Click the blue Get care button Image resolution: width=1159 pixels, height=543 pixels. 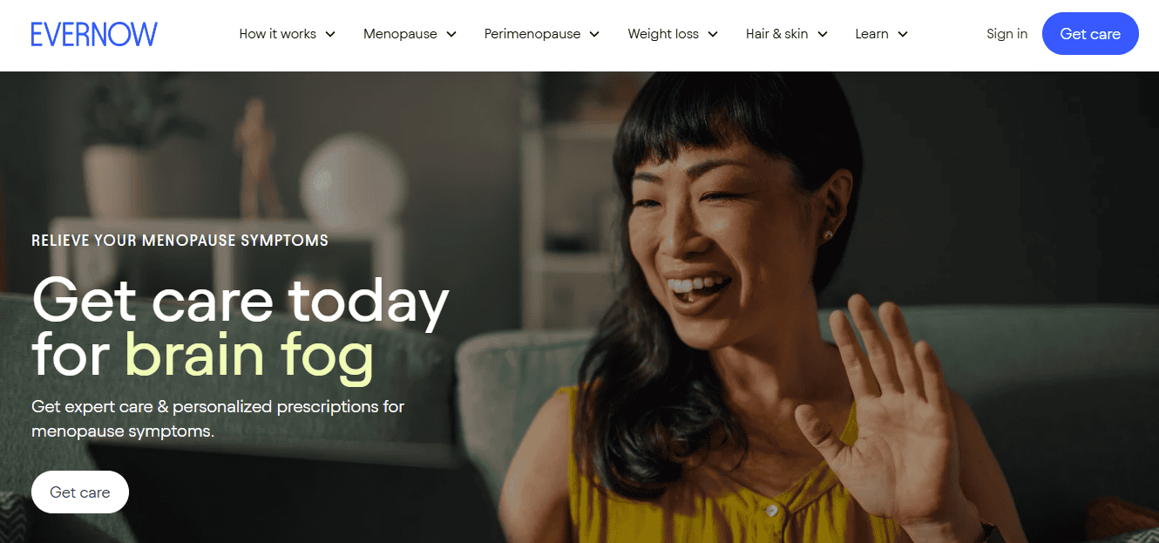(x=1090, y=34)
